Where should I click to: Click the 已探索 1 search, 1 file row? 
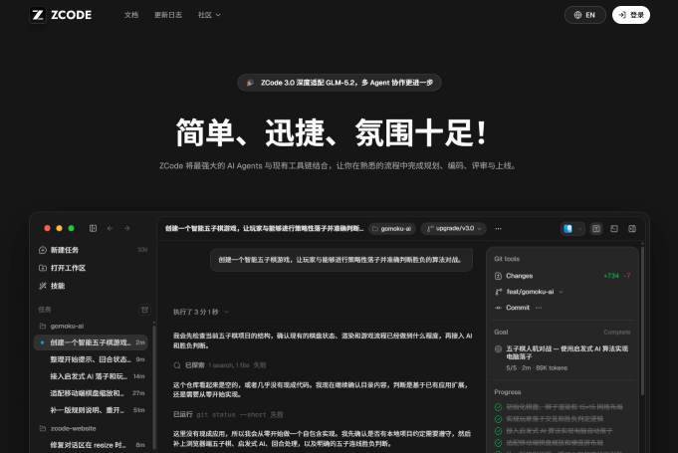[220, 365]
